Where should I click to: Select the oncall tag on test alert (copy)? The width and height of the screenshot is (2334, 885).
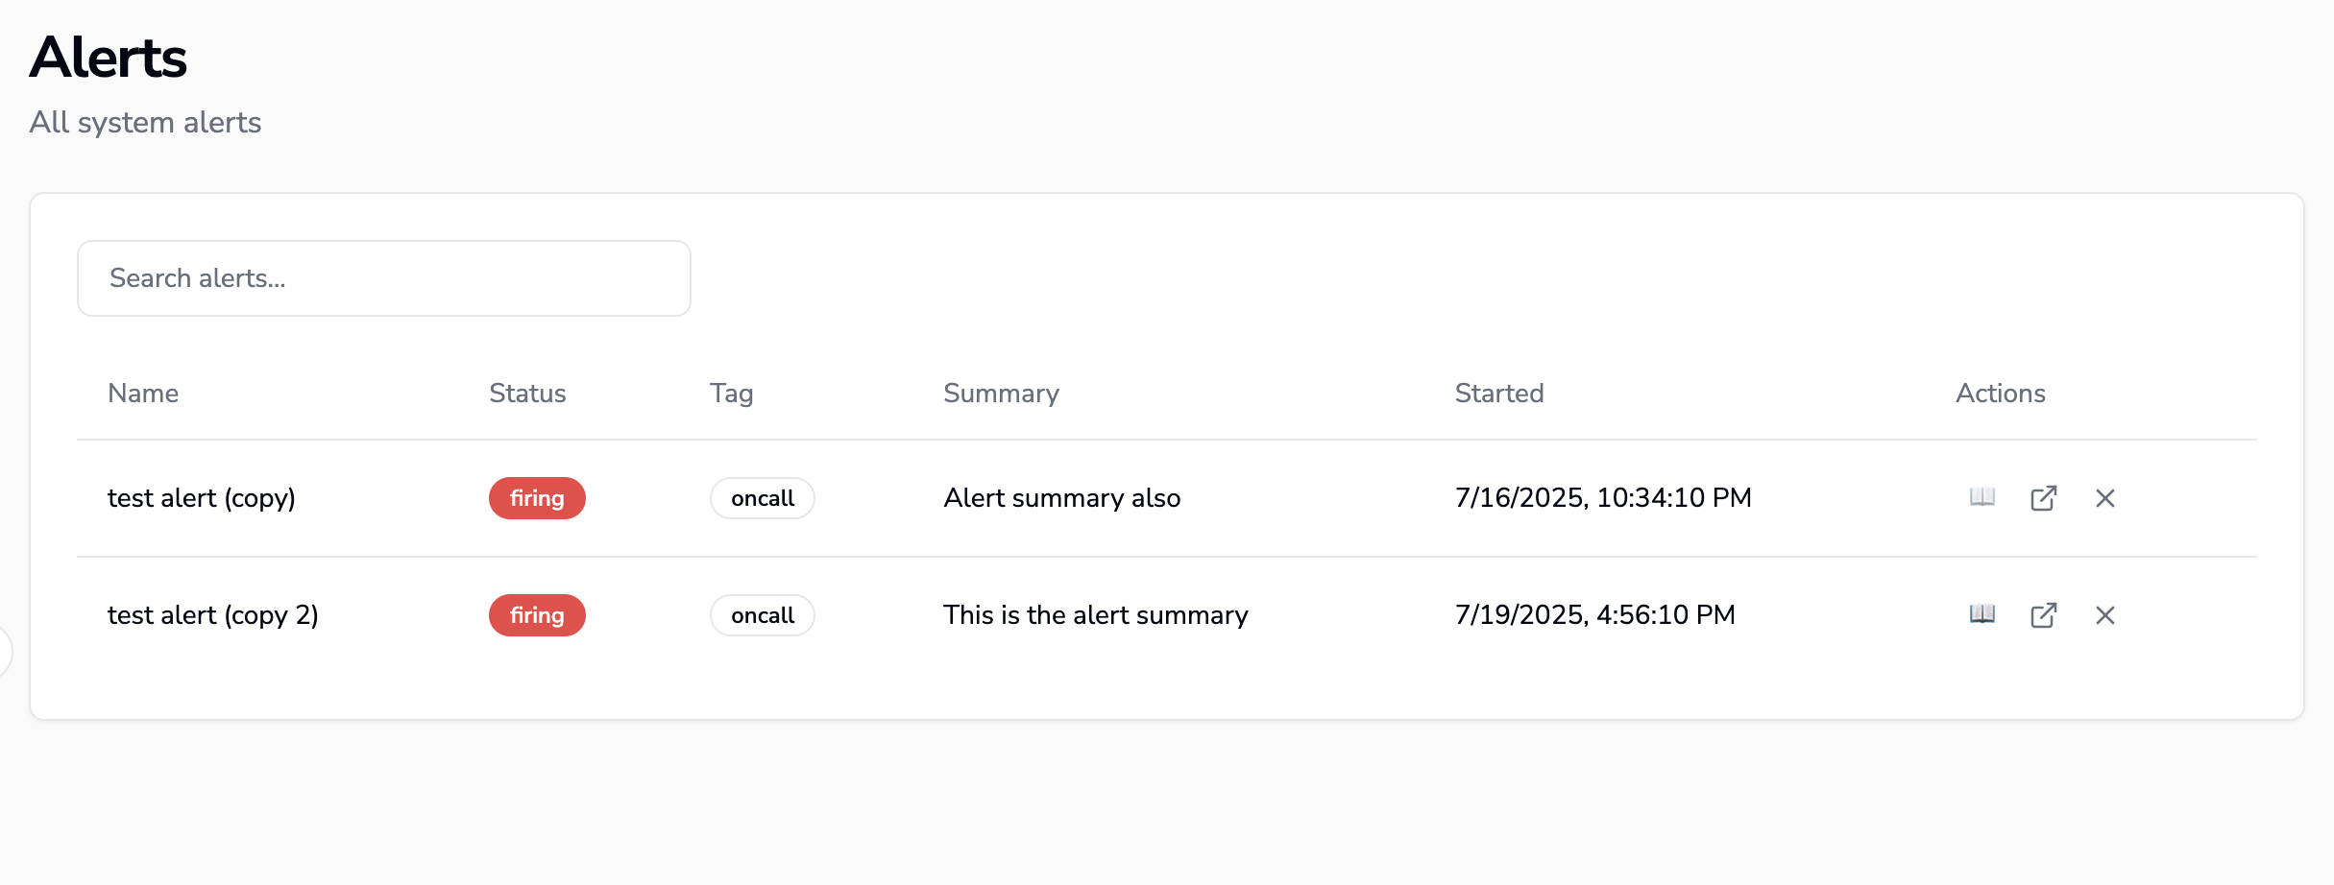763,498
